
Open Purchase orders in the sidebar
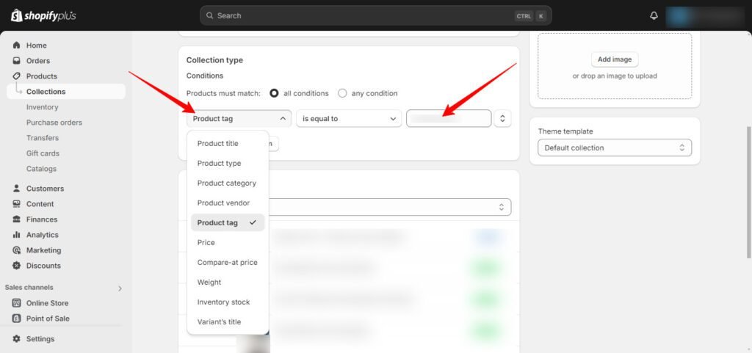tap(54, 123)
